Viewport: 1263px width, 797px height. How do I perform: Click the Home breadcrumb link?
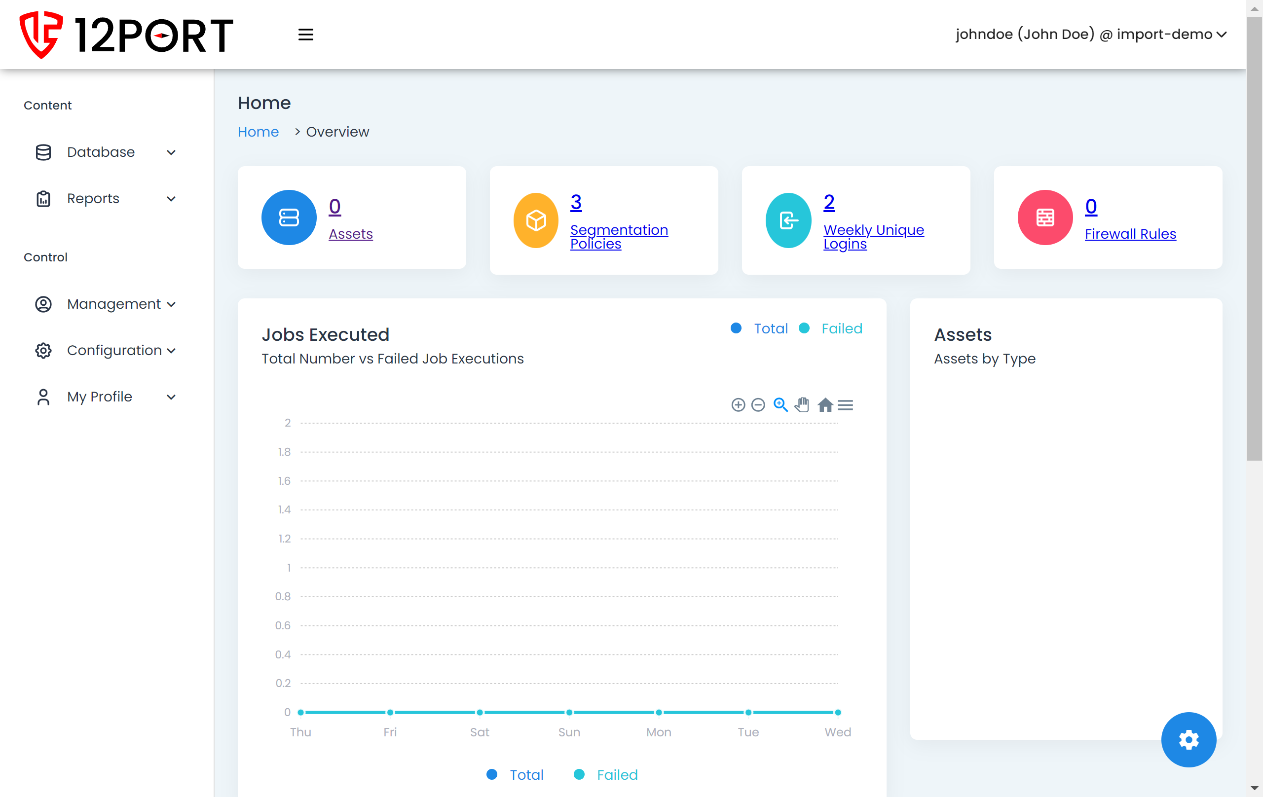pyautogui.click(x=258, y=132)
